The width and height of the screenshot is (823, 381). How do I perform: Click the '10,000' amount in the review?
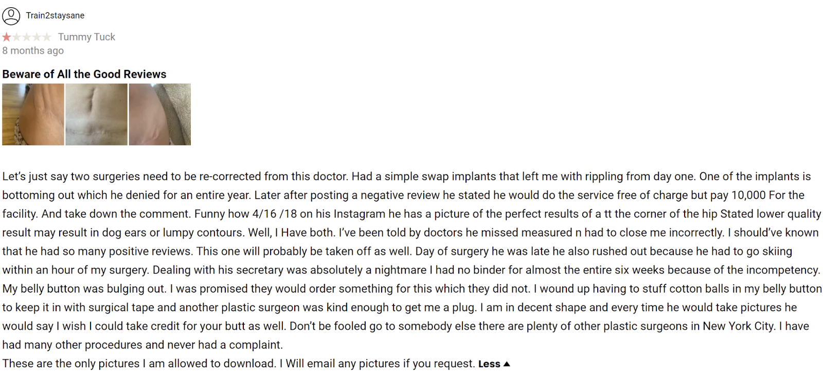(748, 195)
